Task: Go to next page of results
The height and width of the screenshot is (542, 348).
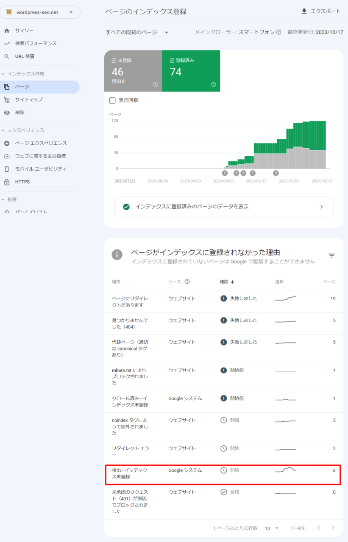Action: (x=333, y=528)
